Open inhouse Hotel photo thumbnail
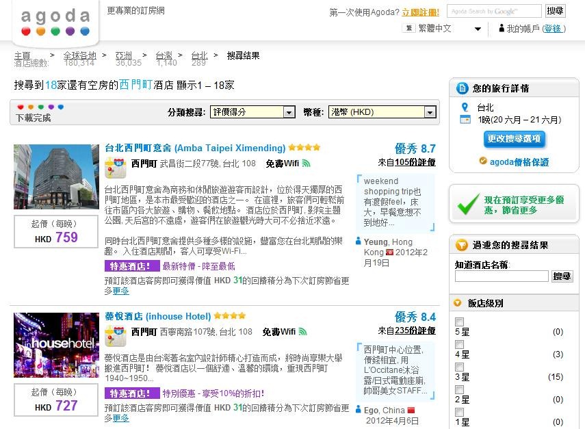Image resolution: width=585 pixels, height=429 pixels. tap(56, 345)
